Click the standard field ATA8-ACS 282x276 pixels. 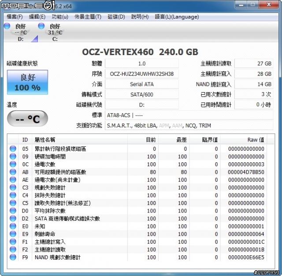pyautogui.click(x=189, y=115)
